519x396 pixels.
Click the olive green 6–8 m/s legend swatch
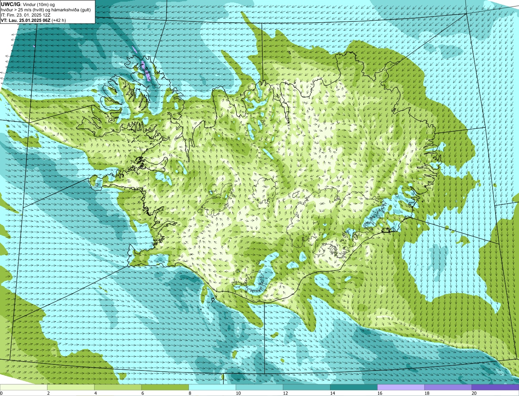pos(165,387)
